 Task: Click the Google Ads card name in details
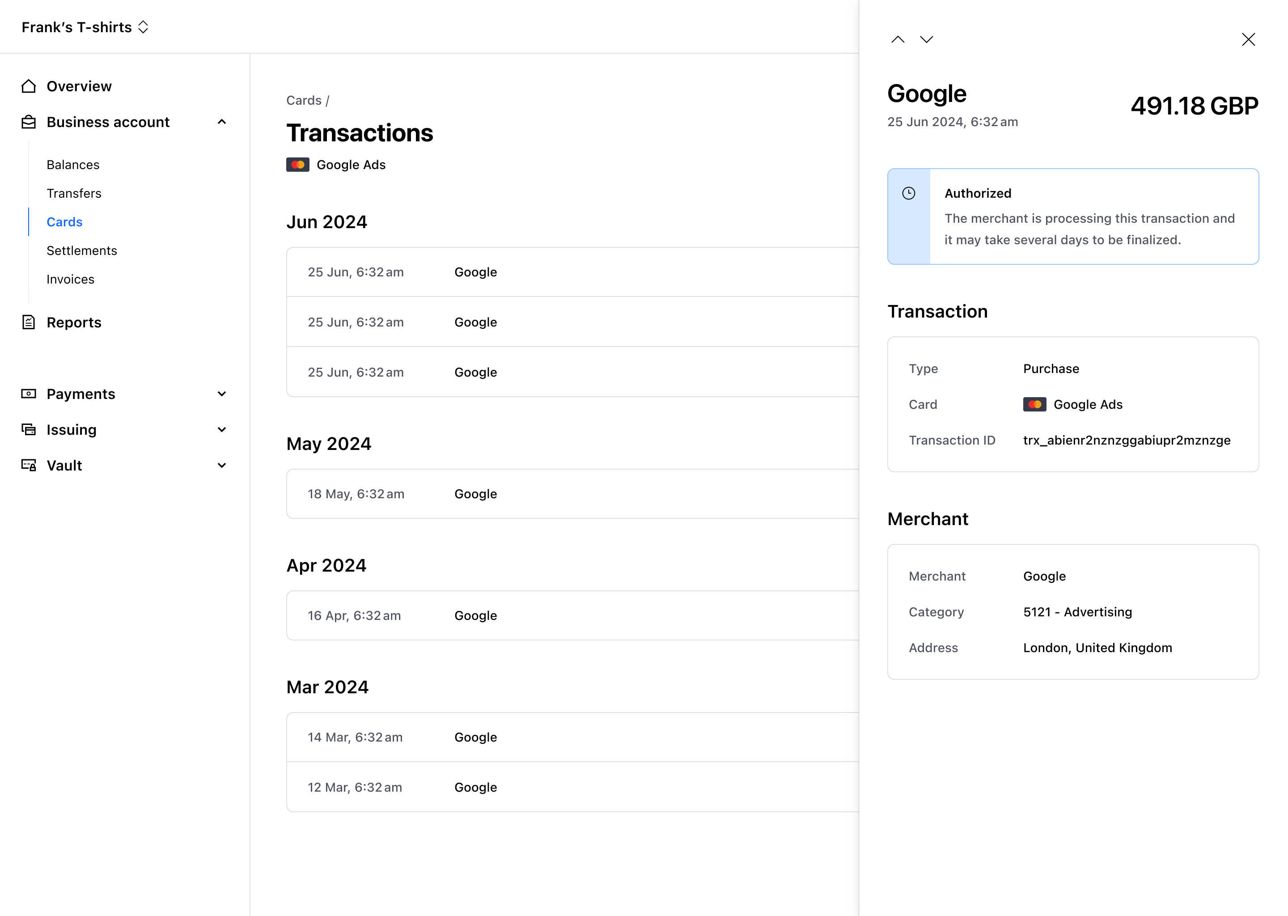1088,404
